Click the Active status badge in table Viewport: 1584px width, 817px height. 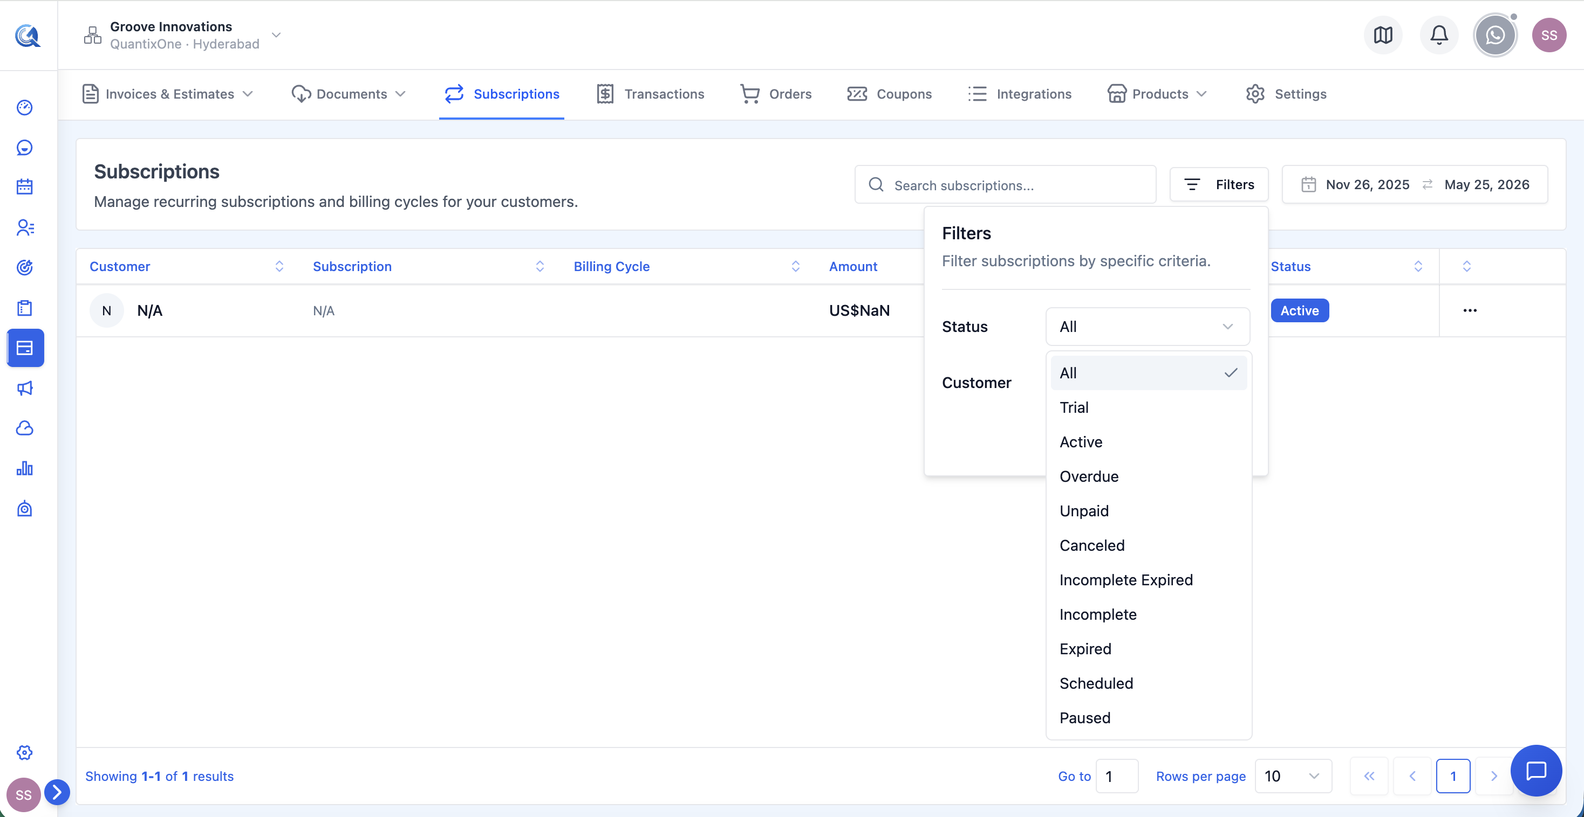click(x=1299, y=310)
